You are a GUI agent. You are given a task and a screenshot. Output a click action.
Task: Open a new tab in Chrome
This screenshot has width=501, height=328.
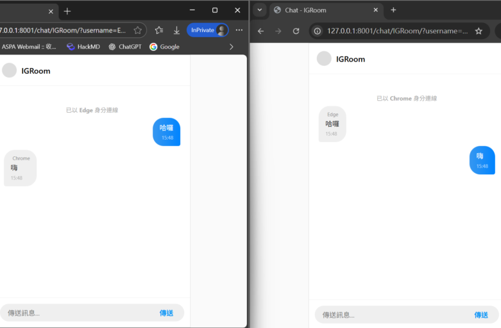[x=393, y=10]
